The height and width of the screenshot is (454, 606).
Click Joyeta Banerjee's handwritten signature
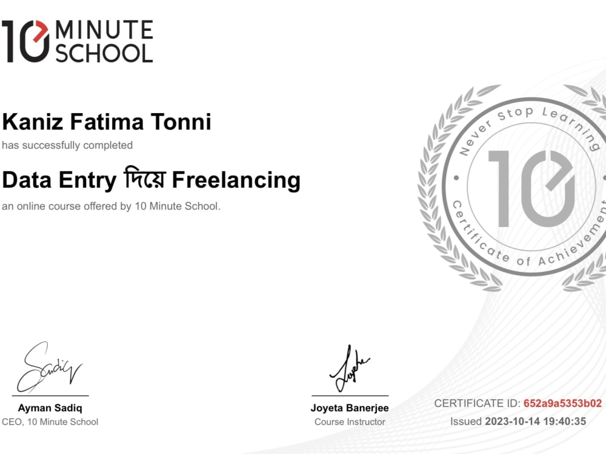click(350, 368)
